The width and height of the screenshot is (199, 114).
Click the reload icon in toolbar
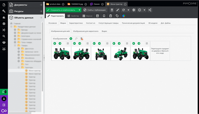click(x=123, y=10)
